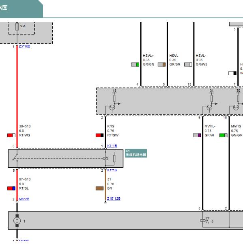Click the black KRS wire to K1 pin 1
Screen dimensions: 243x244
click(x=105, y=132)
